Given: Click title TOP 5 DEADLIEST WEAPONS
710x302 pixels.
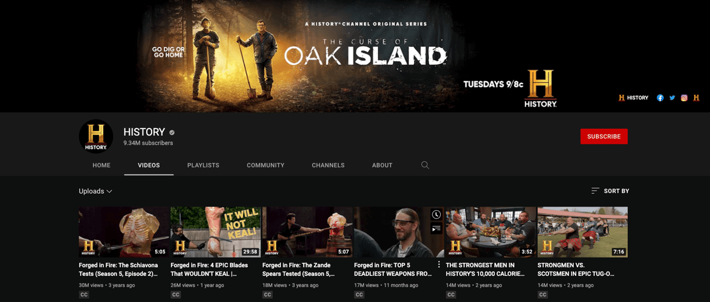Looking at the screenshot, I should coord(393,269).
